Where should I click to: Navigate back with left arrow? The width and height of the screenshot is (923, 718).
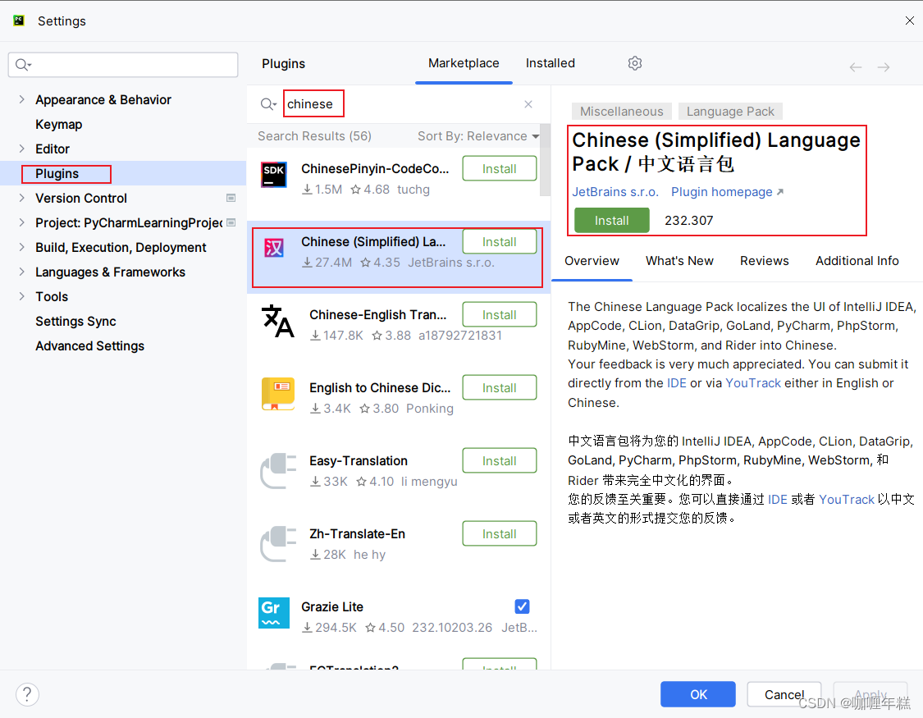(x=855, y=67)
